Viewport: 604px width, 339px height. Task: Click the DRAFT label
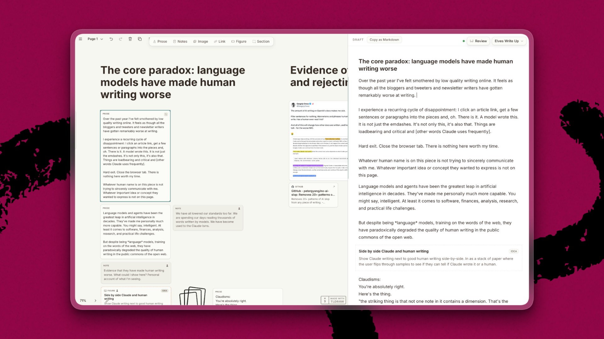pos(358,40)
